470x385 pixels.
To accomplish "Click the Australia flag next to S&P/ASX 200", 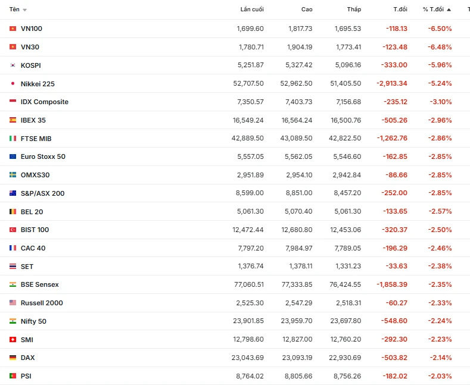I will coord(13,193).
